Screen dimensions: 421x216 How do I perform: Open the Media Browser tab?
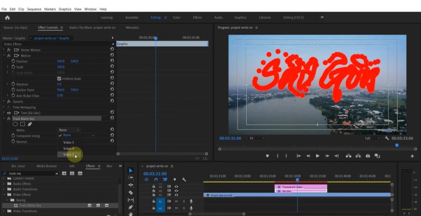[46, 166]
